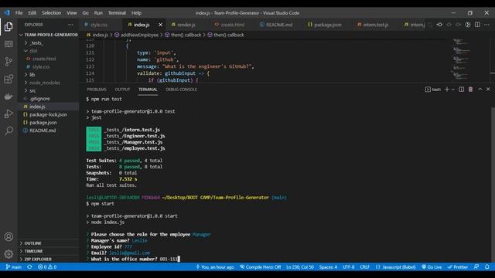The height and width of the screenshot is (278, 495).
Task: Expand the lib folder
Action: (49, 75)
